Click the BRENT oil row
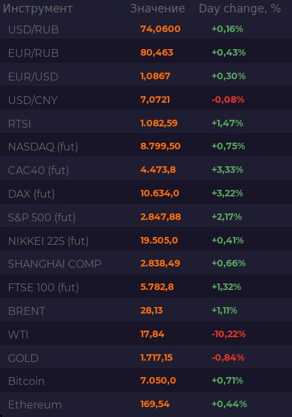 146,310
